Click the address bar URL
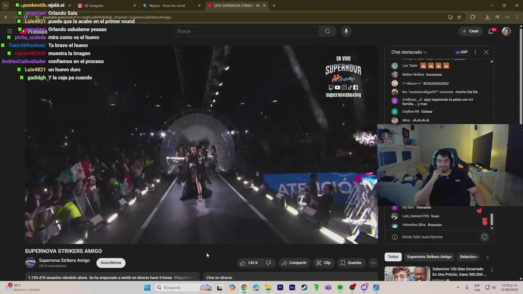 (107, 17)
